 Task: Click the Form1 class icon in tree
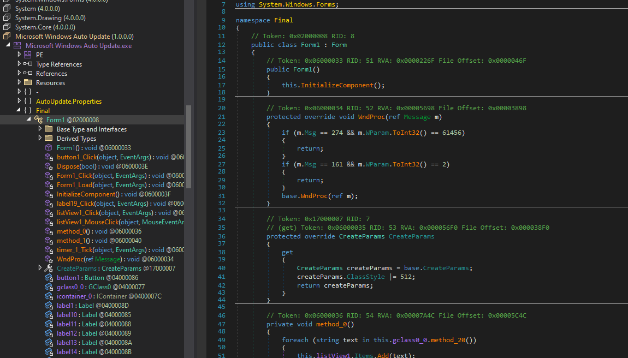tap(38, 120)
